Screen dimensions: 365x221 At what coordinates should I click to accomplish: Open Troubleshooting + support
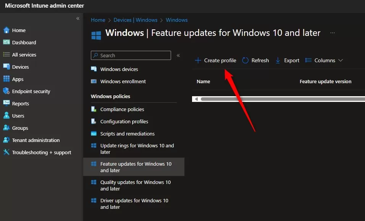(x=42, y=152)
